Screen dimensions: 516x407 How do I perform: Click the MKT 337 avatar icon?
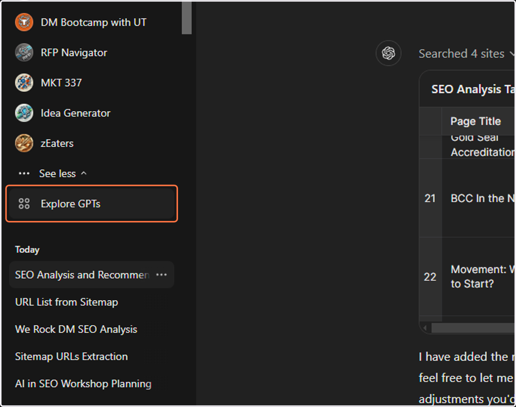click(x=24, y=83)
